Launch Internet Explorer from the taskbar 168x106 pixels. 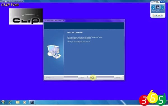point(10,102)
